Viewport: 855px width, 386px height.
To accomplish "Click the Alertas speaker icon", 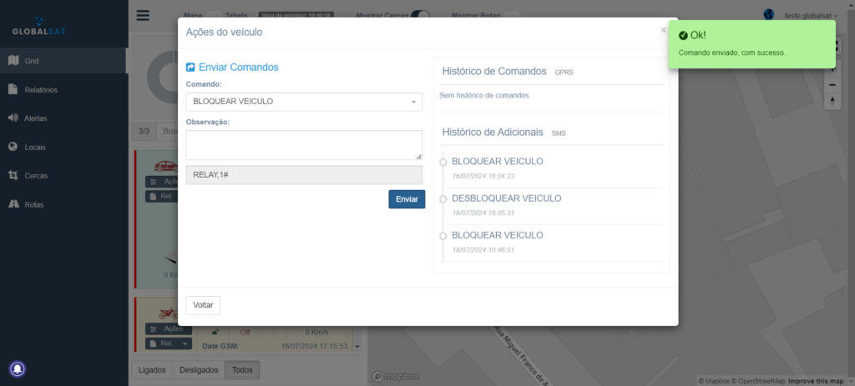I will coord(13,118).
